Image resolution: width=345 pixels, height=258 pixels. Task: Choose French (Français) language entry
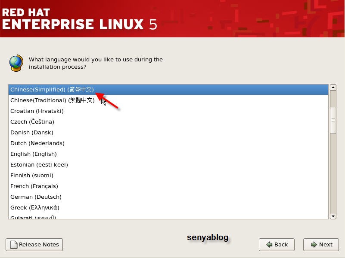[168, 186]
